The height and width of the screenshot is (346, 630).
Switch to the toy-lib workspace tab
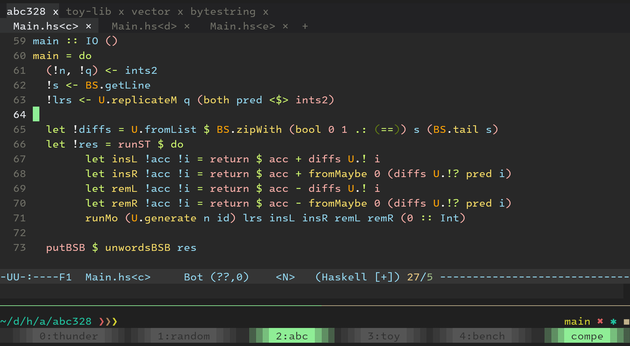[x=89, y=11]
